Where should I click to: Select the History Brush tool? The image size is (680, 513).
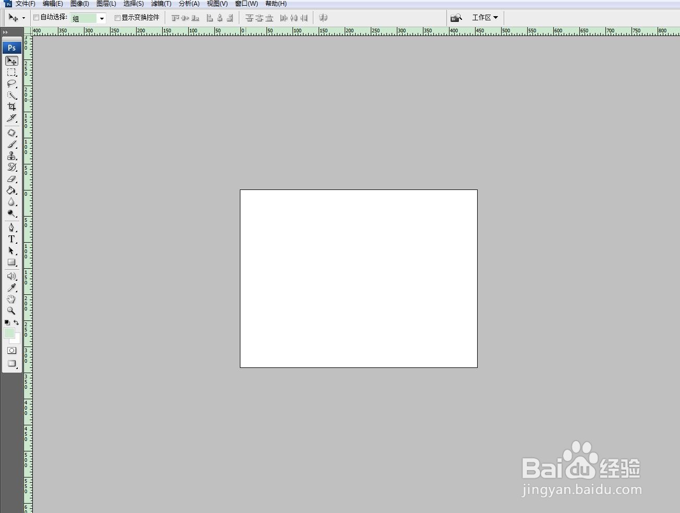click(x=11, y=168)
